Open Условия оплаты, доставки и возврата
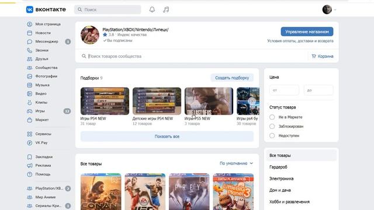 click(x=300, y=41)
